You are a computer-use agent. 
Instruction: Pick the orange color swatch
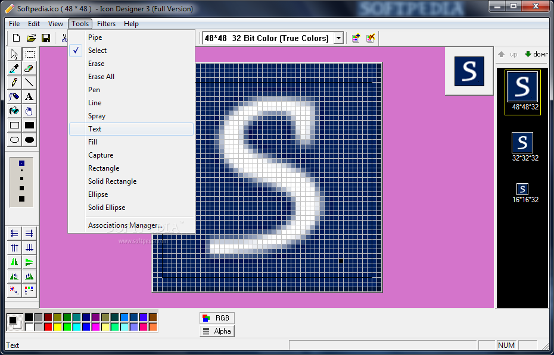(x=153, y=327)
